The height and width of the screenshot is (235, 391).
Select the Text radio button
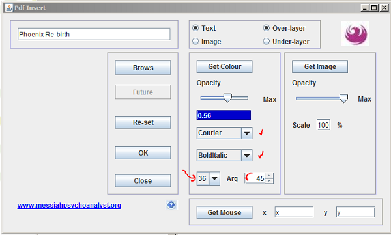(x=195, y=28)
